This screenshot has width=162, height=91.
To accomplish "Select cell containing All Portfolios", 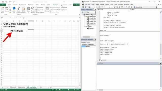I will pos(17,31).
